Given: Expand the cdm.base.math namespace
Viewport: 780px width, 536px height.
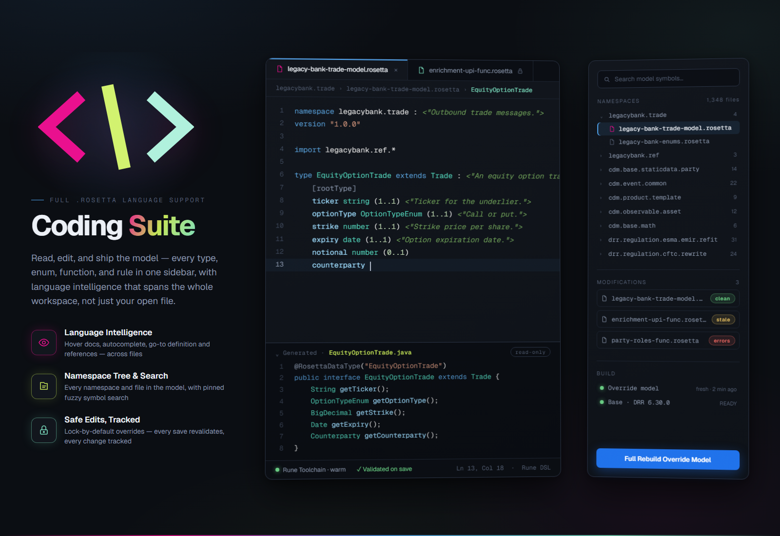Looking at the screenshot, I should click(601, 226).
